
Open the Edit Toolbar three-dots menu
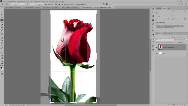tap(2, 64)
